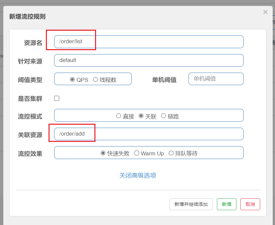Click the 资源名 input field
This screenshot has height=225, width=275.
149,42
